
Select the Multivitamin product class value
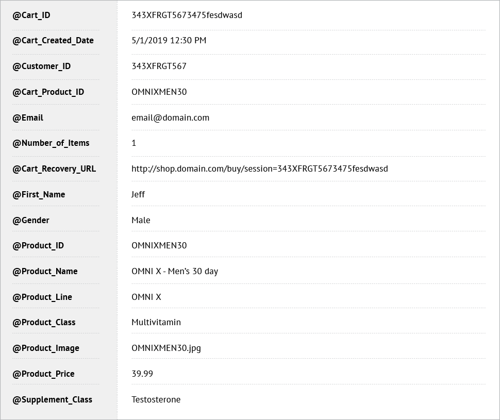156,322
